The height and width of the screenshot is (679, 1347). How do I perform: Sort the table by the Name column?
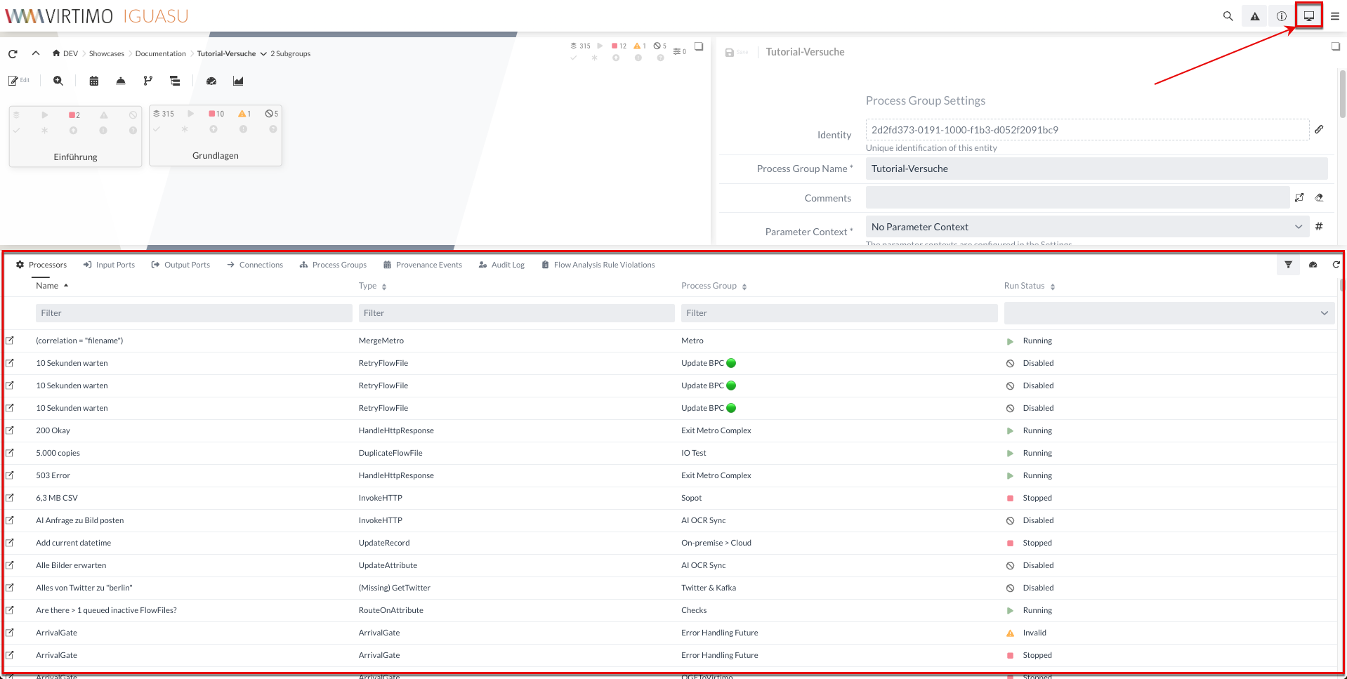47,286
